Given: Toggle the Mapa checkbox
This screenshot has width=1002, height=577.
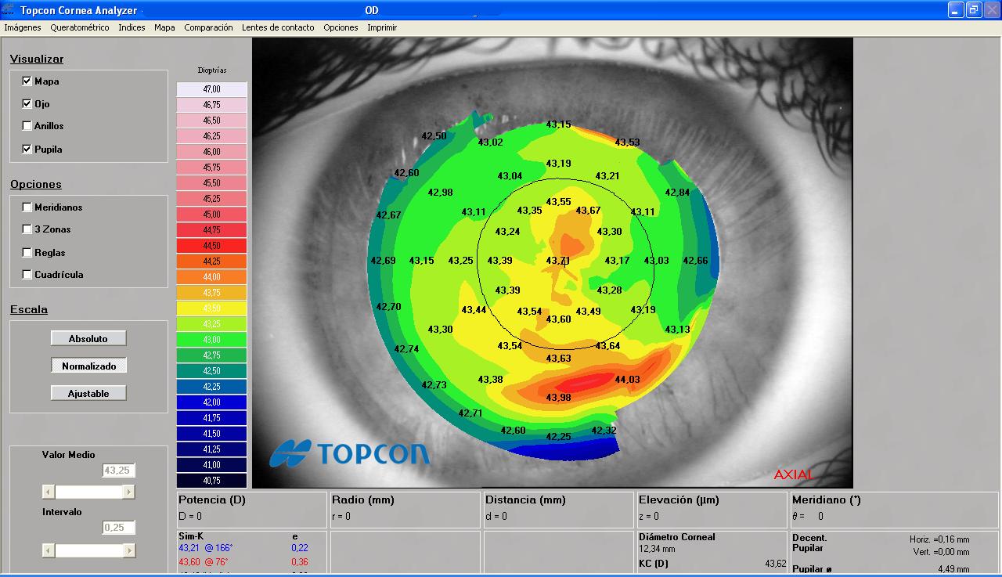Looking at the screenshot, I should point(27,81).
